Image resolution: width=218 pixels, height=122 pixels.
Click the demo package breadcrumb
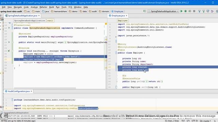pos(74,11)
